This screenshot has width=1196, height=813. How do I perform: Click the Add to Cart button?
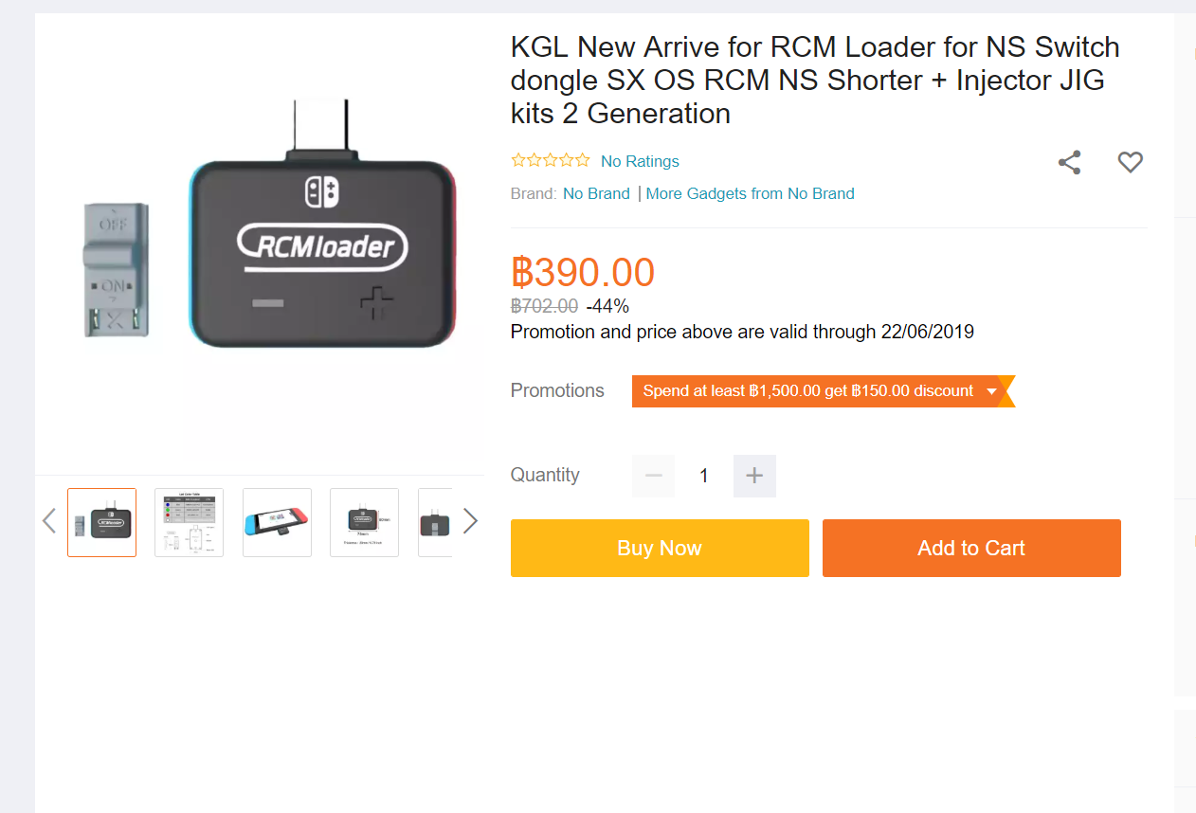pyautogui.click(x=971, y=548)
